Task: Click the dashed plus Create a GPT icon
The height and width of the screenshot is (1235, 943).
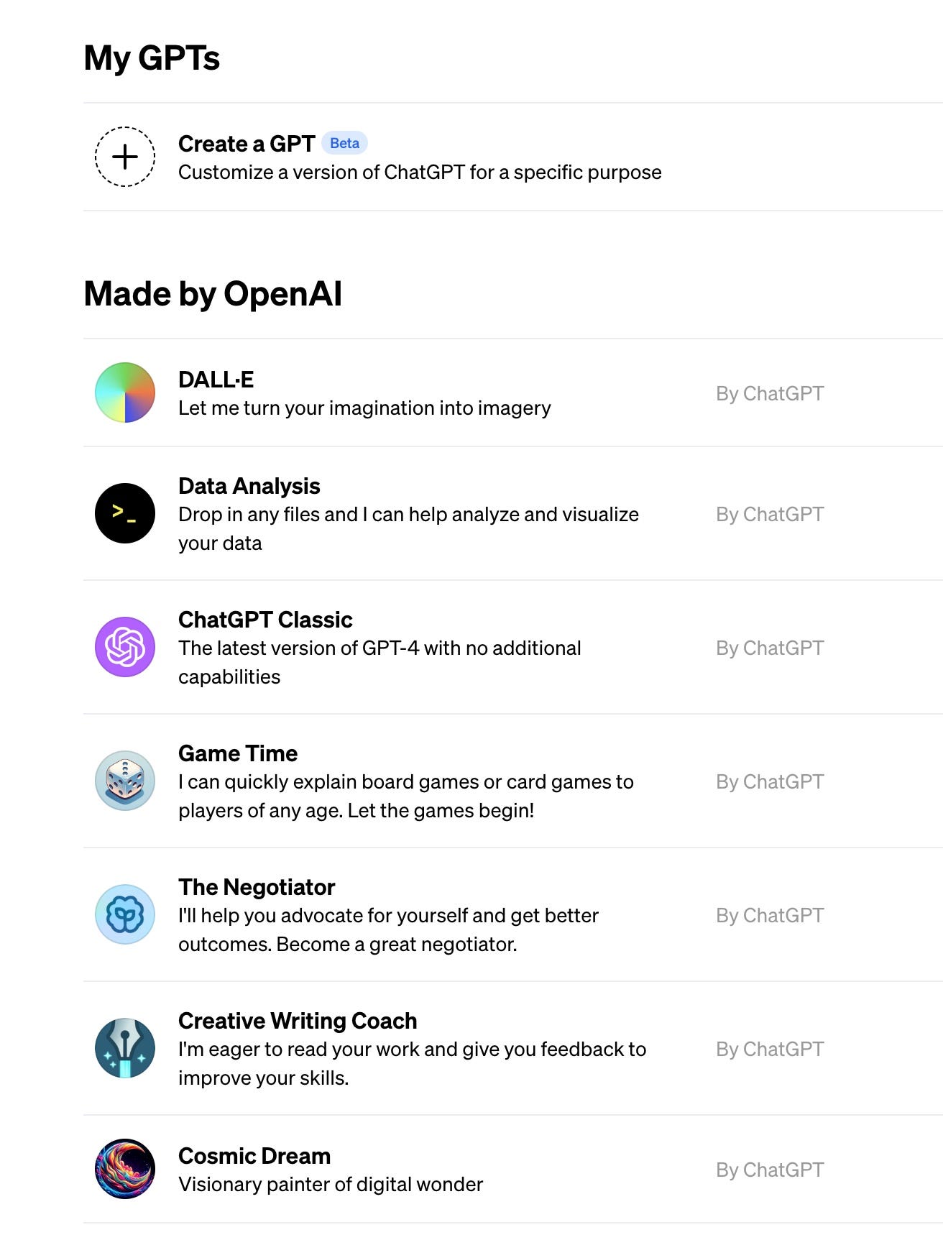Action: click(126, 157)
